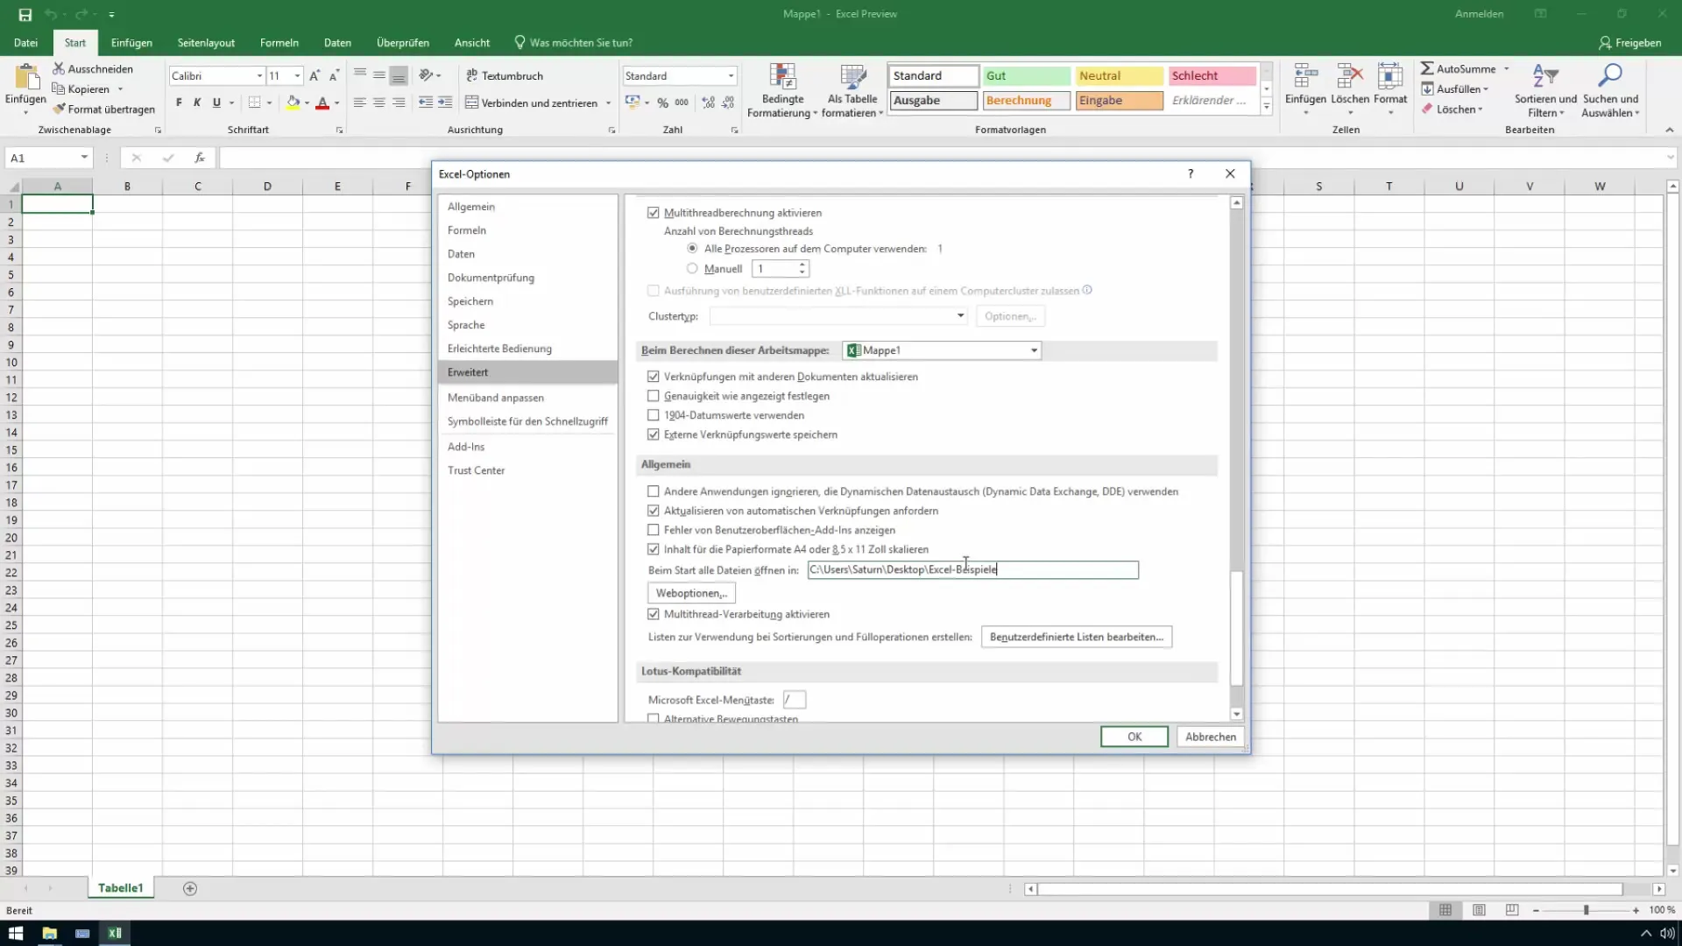Click the font color A icon
Viewport: 1682px width, 946px height.
coord(322,102)
